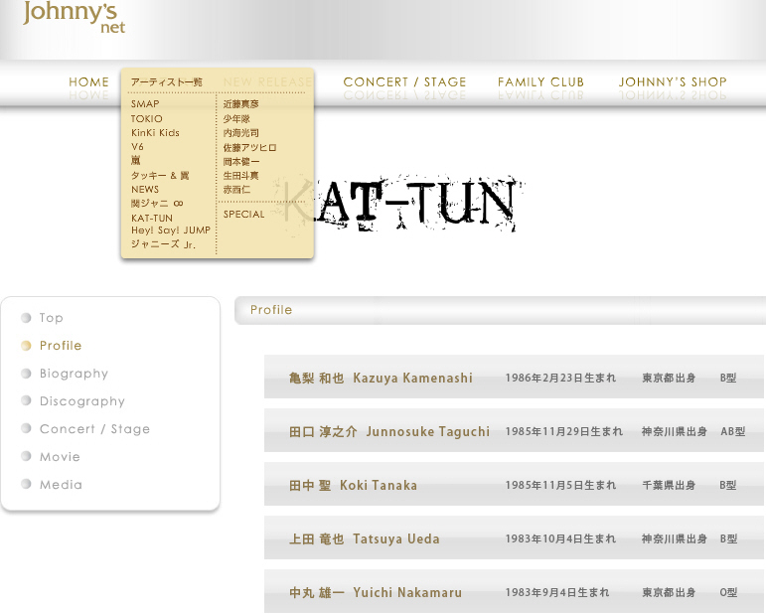Screen dimensions: 766x614
Task: Select 近藤真彦 from artist list
Action: click(240, 104)
